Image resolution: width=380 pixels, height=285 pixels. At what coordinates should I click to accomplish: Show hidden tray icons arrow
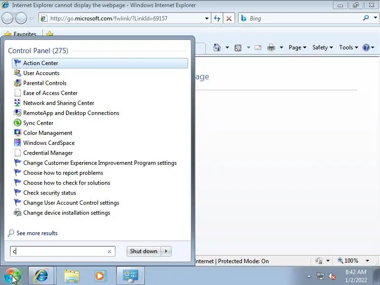coord(309,276)
